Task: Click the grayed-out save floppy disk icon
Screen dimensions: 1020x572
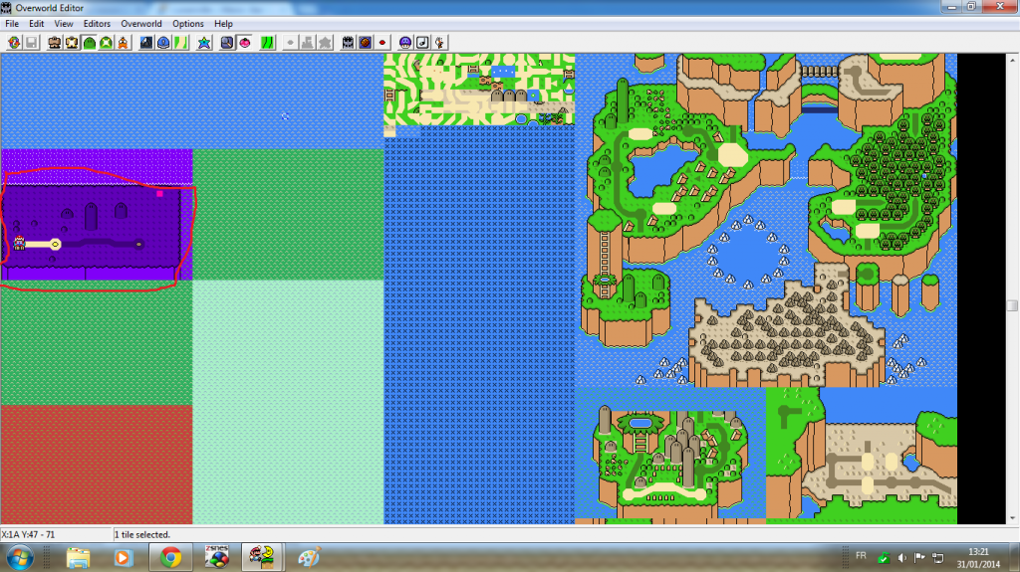Action: pyautogui.click(x=31, y=43)
